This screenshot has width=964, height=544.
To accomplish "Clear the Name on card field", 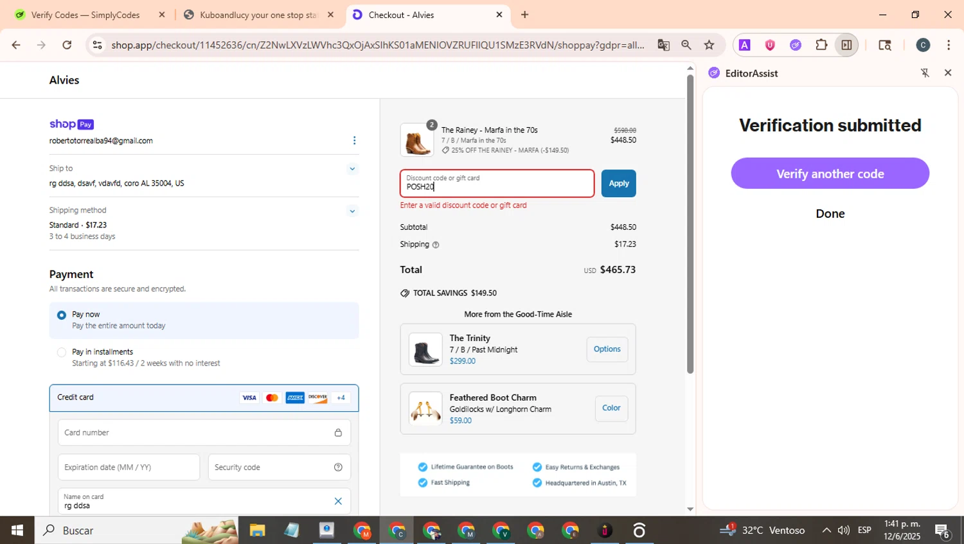I will [338, 502].
